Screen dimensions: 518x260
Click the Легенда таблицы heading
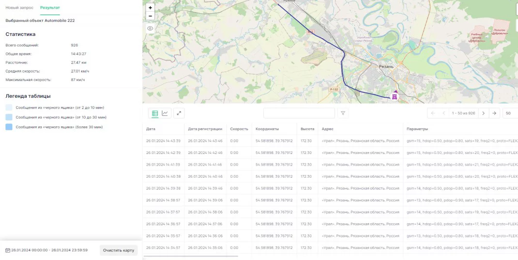pyautogui.click(x=28, y=96)
